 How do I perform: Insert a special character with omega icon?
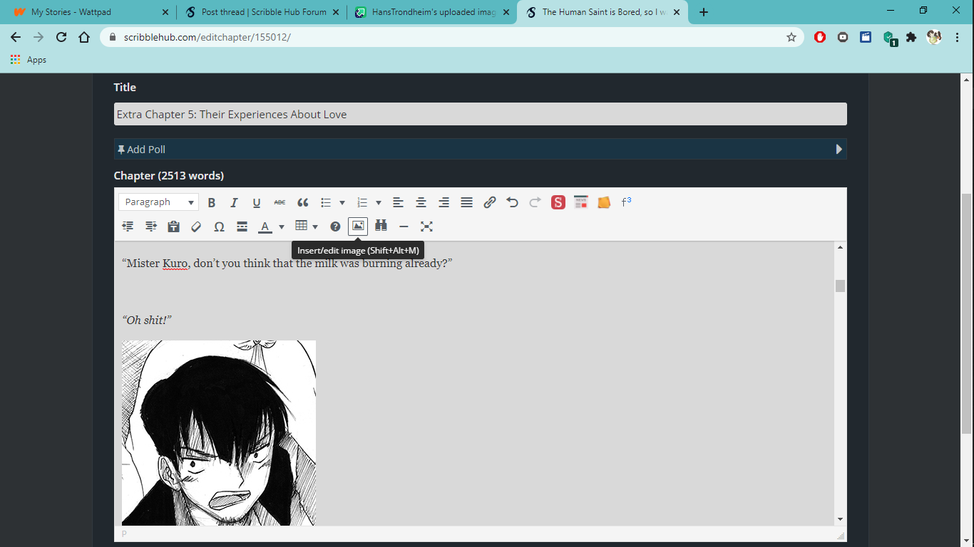tap(219, 226)
